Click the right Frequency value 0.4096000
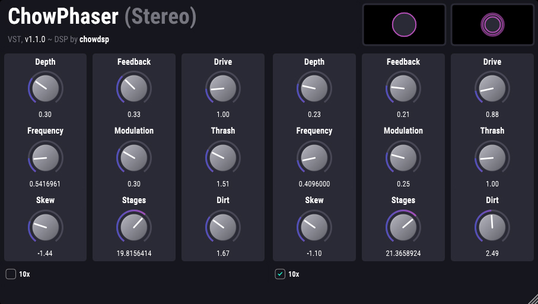This screenshot has width=538, height=304. 314,184
